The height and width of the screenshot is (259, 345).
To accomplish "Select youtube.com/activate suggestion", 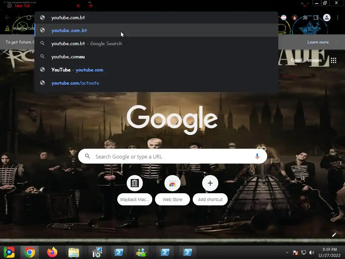I will click(156, 83).
